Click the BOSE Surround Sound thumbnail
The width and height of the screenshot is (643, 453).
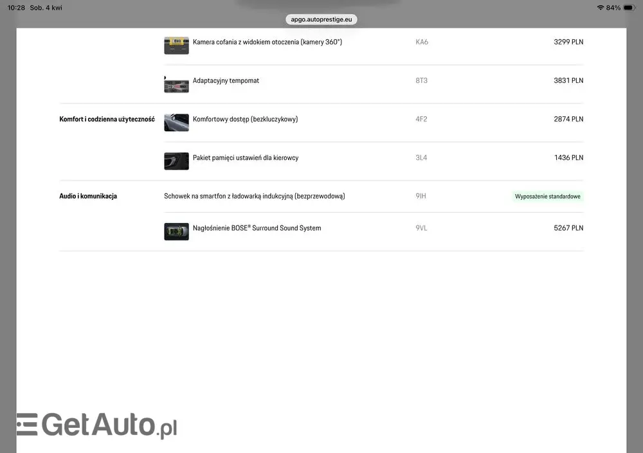[x=176, y=231]
